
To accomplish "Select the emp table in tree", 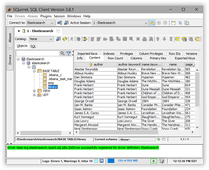I will [x=51, y=83].
